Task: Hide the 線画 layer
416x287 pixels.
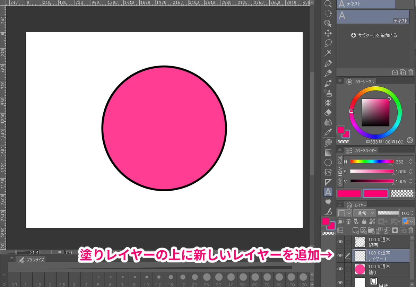Action: pos(340,242)
